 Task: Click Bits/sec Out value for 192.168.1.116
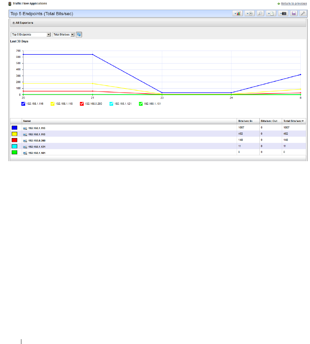(261, 127)
